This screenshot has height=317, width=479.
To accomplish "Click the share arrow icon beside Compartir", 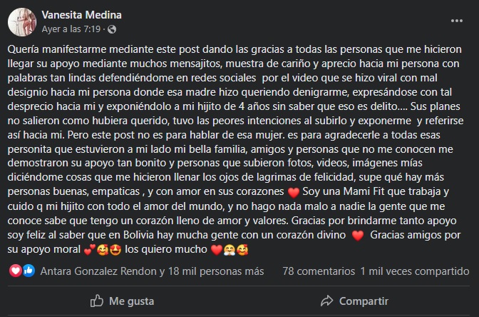I will coord(326,300).
